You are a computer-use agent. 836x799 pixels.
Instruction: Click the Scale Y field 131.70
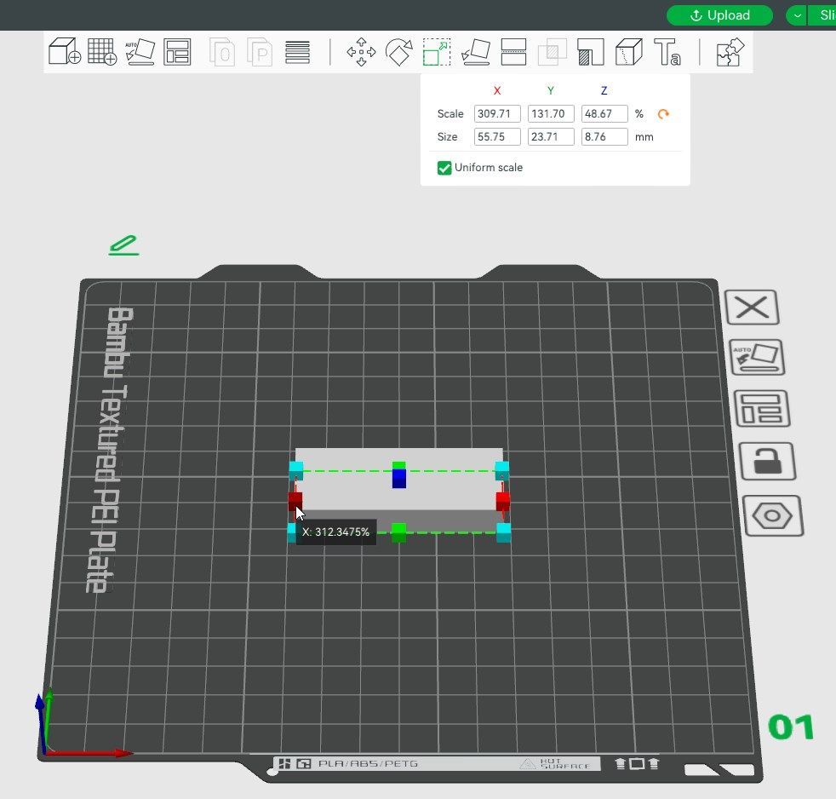click(x=551, y=113)
